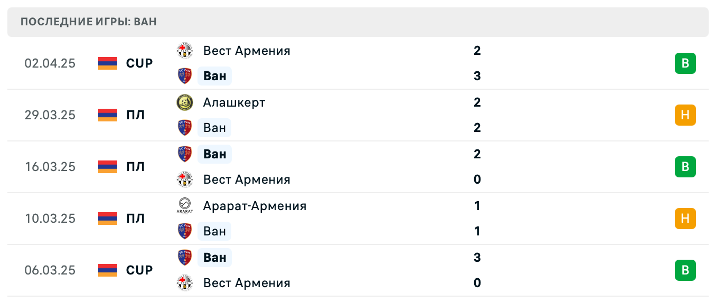Click Van club crest in the 16.03.25 match
715x303 pixels.
[x=185, y=154]
